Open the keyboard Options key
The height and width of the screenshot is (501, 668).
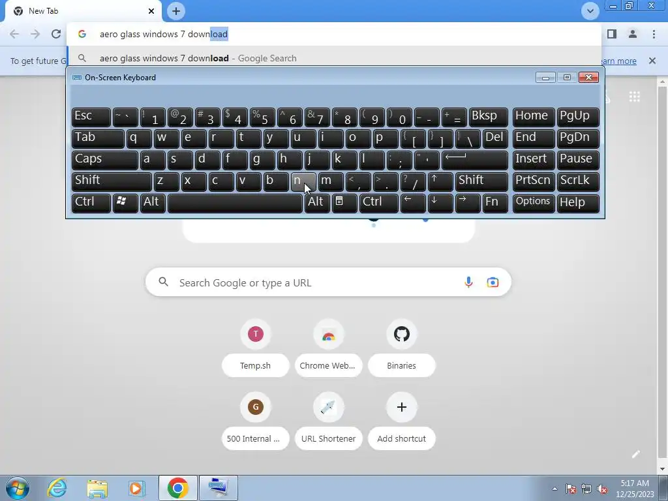click(534, 203)
